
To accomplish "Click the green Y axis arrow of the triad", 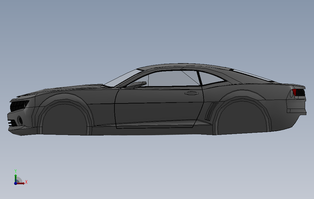I will click(x=16, y=177).
